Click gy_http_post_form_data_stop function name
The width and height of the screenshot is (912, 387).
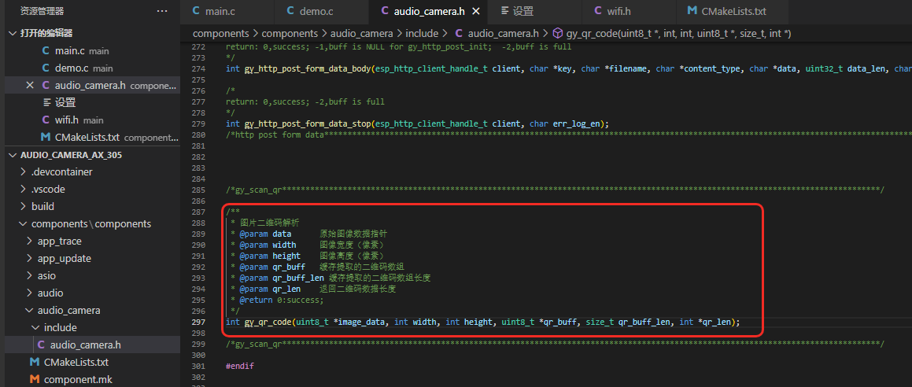point(308,123)
